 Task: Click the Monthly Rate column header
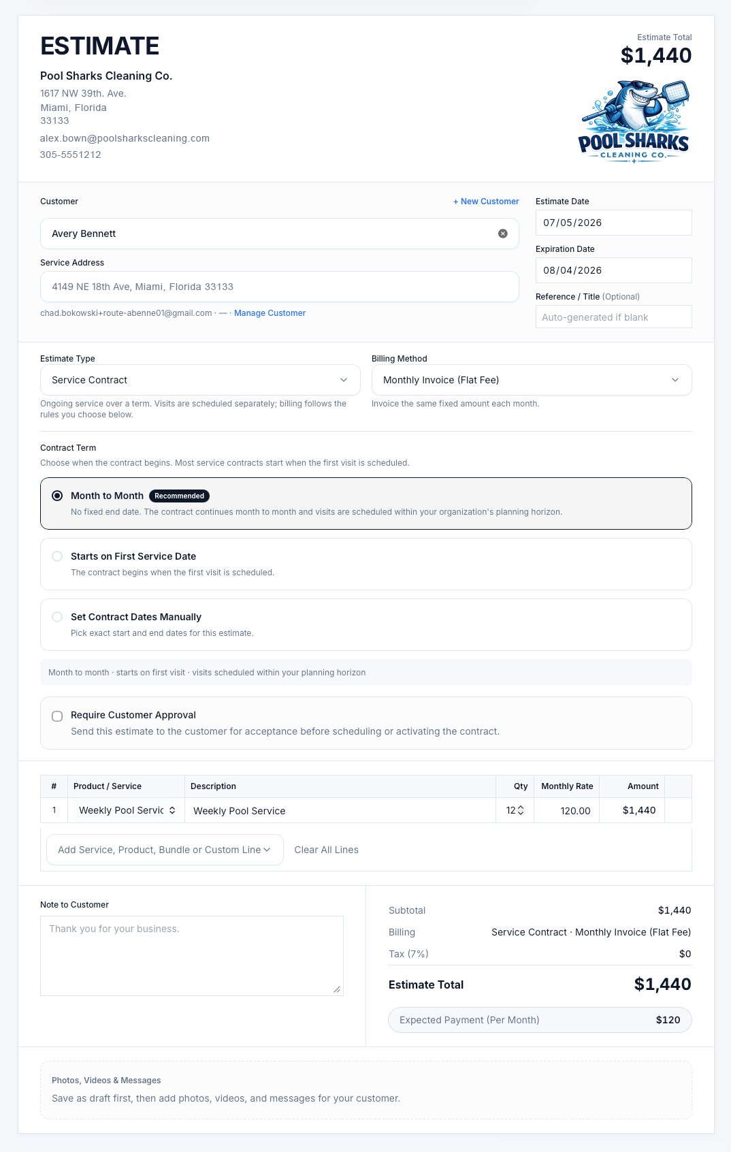point(567,786)
